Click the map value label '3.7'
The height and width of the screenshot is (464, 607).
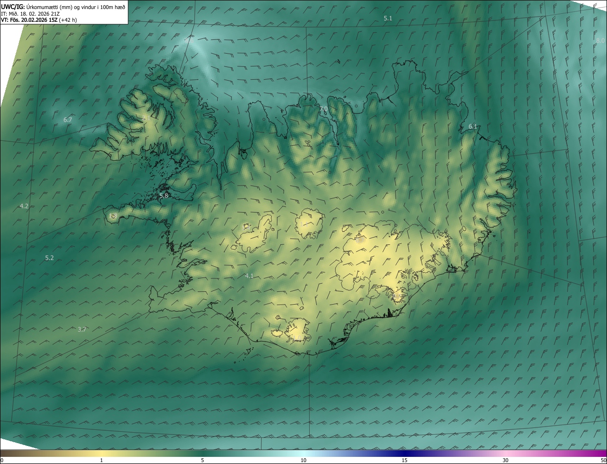click(82, 329)
